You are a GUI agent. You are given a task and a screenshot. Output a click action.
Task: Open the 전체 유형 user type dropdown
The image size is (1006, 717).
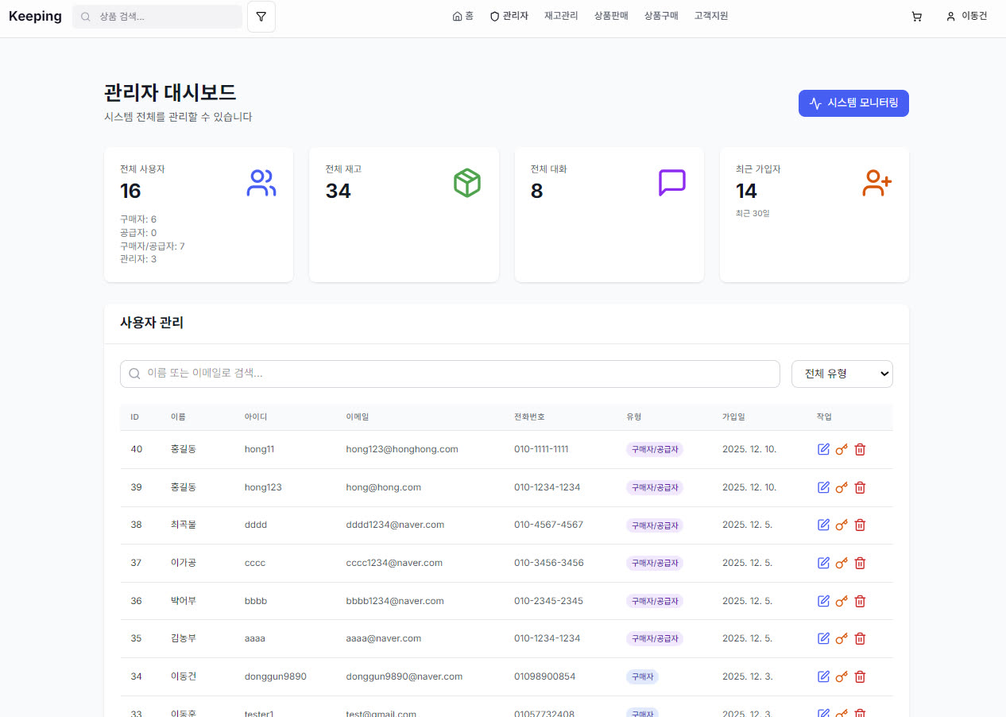(x=842, y=374)
